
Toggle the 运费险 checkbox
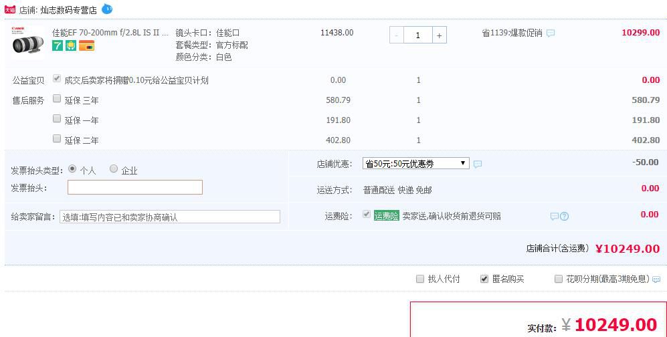366,215
